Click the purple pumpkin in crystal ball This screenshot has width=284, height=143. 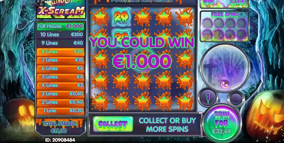225,84
